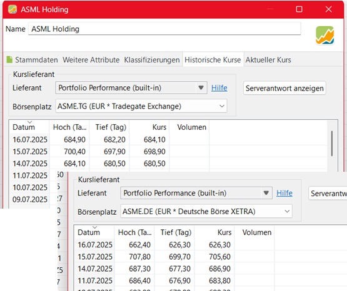Click Tief value 697,90
The width and height of the screenshot is (347, 291).
[x=114, y=152]
